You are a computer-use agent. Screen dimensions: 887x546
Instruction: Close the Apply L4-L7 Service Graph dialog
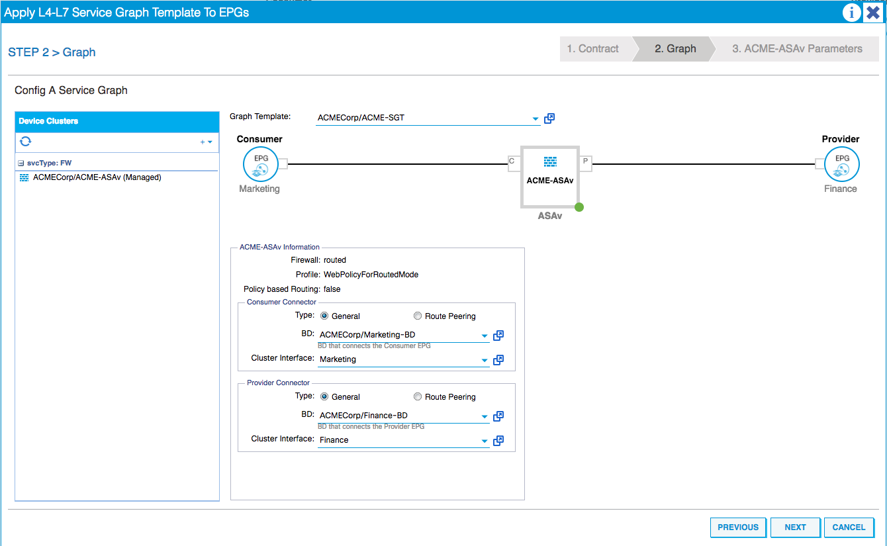point(873,13)
